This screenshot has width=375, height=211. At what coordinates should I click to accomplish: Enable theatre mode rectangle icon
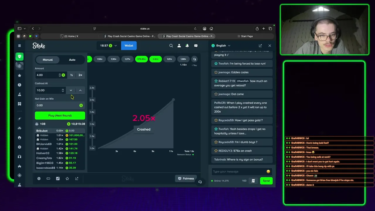pyautogui.click(x=48, y=178)
